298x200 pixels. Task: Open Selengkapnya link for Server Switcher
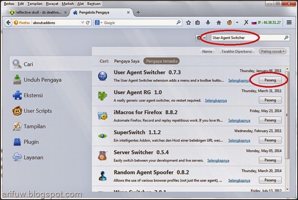tap(218, 161)
